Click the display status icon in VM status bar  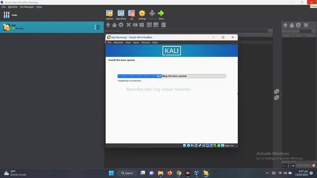point(208,145)
